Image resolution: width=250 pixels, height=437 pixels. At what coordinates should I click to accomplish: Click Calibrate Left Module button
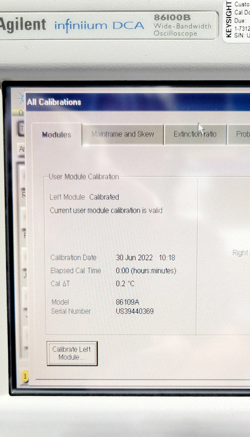click(72, 353)
